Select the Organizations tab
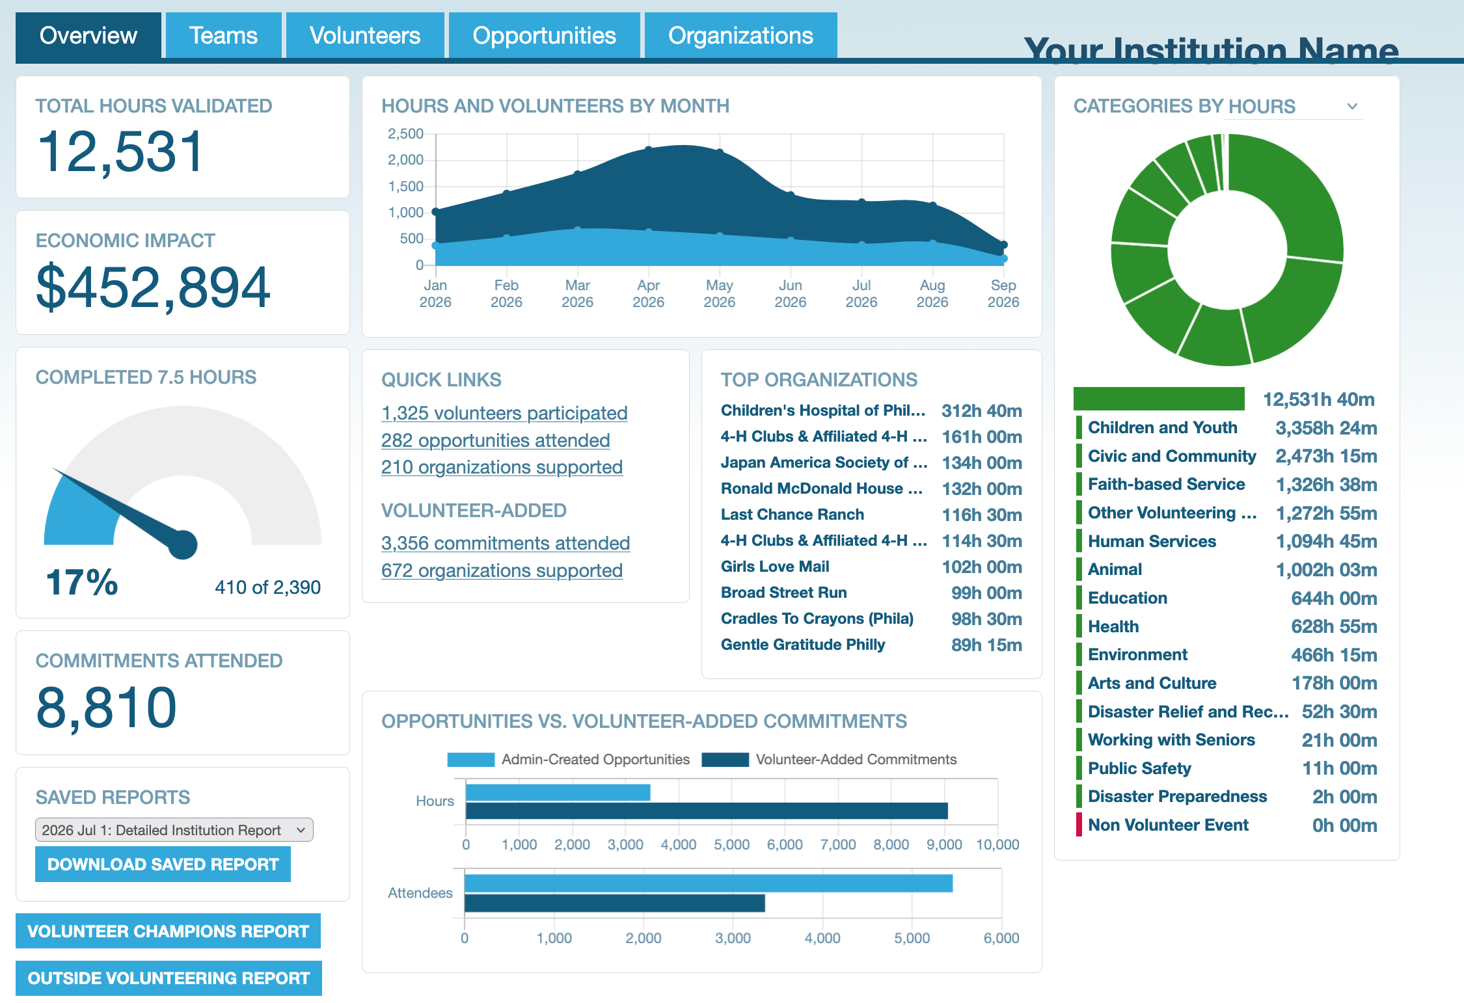This screenshot has width=1464, height=1003. point(740,36)
